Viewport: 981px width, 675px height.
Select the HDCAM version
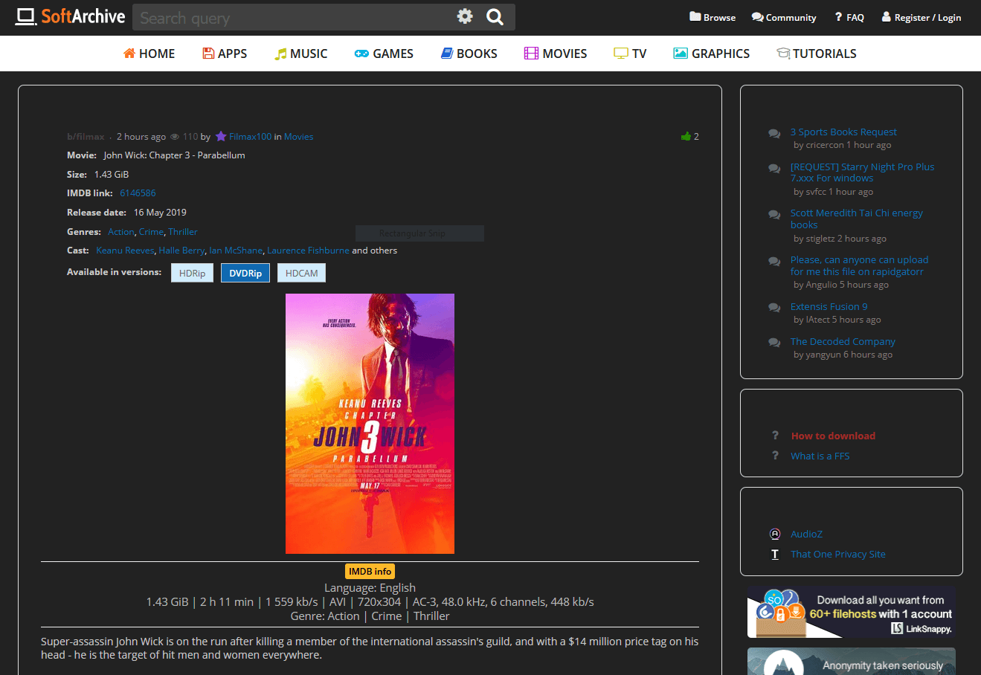coord(301,273)
